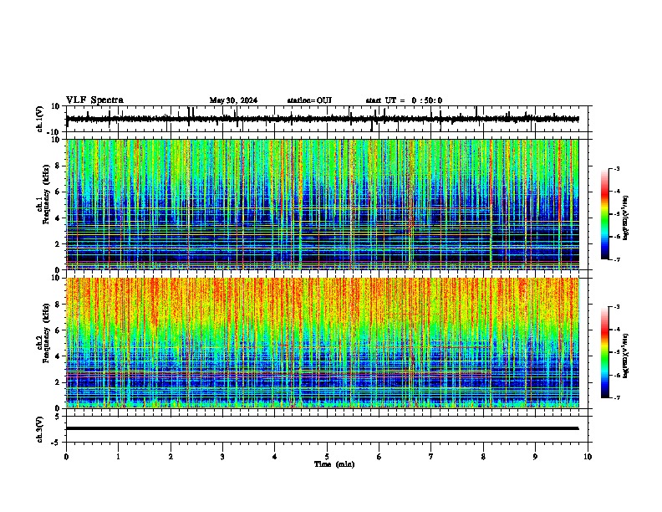
Task: Click the time axis tick label "3"
Action: [222, 457]
